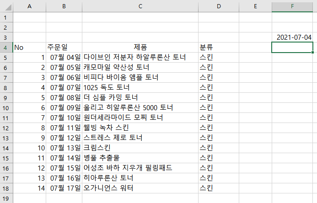Select cell with 07월 09일

[x=64, y=108]
